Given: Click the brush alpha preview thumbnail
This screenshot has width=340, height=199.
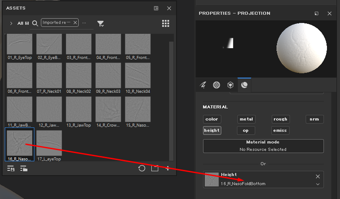Looking at the screenshot, I should [x=228, y=43].
